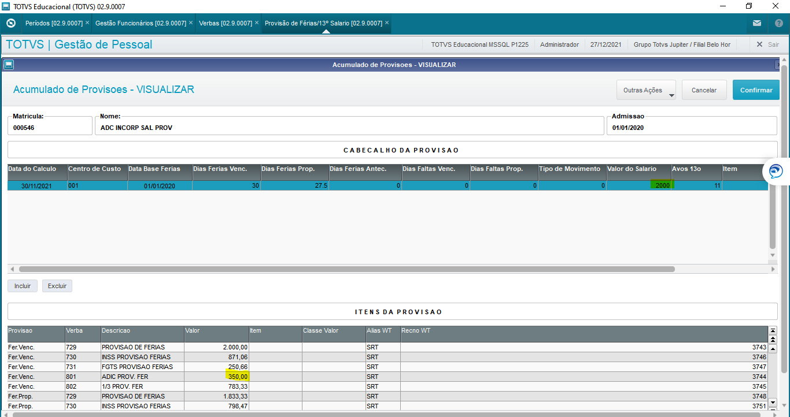790x417 pixels.
Task: Open the help question mark icon
Action: click(778, 23)
